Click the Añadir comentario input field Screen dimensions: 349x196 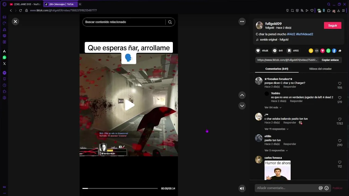tap(287, 188)
